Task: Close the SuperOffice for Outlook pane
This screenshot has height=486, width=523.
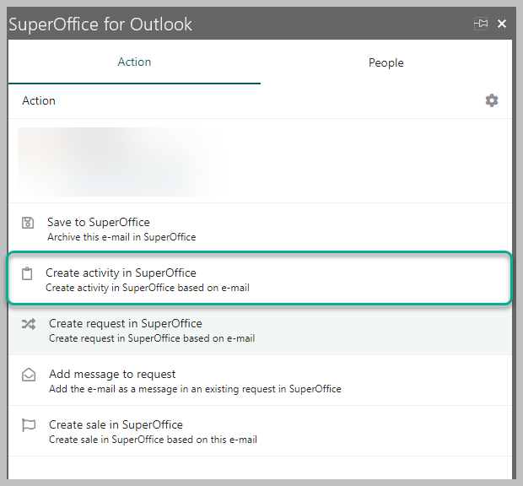Action: pos(502,24)
